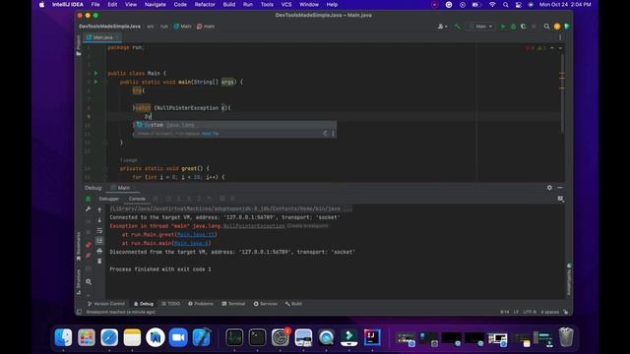The height and width of the screenshot is (354, 630).
Task: Open Version Control tool window
Action: point(106,304)
